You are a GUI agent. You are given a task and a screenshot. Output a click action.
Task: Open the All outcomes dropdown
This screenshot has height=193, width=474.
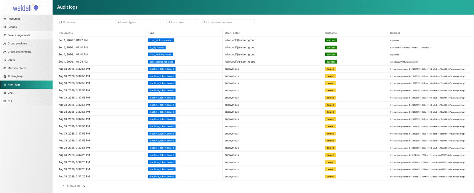tap(183, 22)
